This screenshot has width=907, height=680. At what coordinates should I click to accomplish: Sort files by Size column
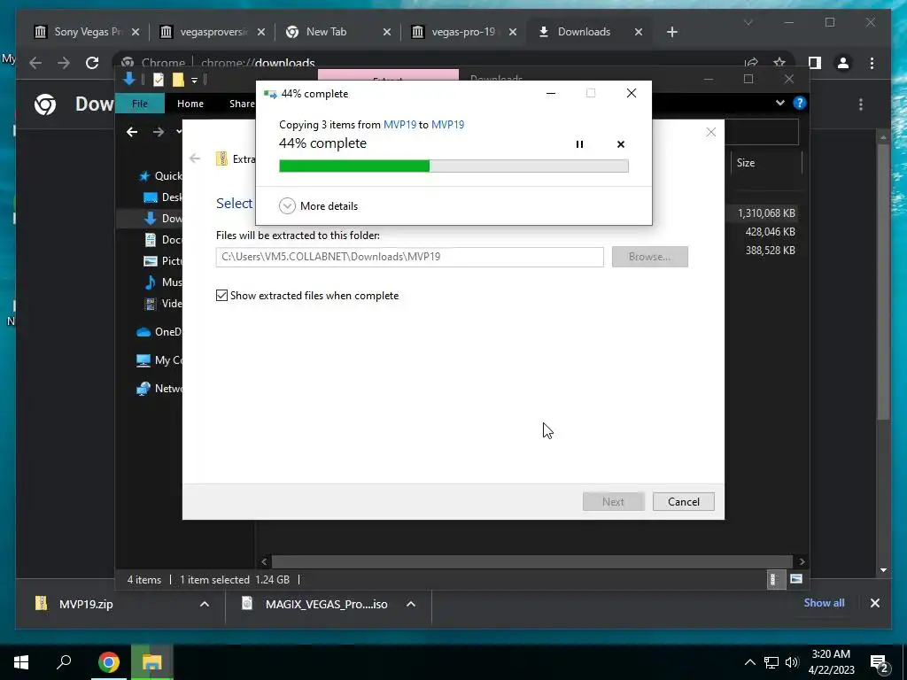[764, 163]
